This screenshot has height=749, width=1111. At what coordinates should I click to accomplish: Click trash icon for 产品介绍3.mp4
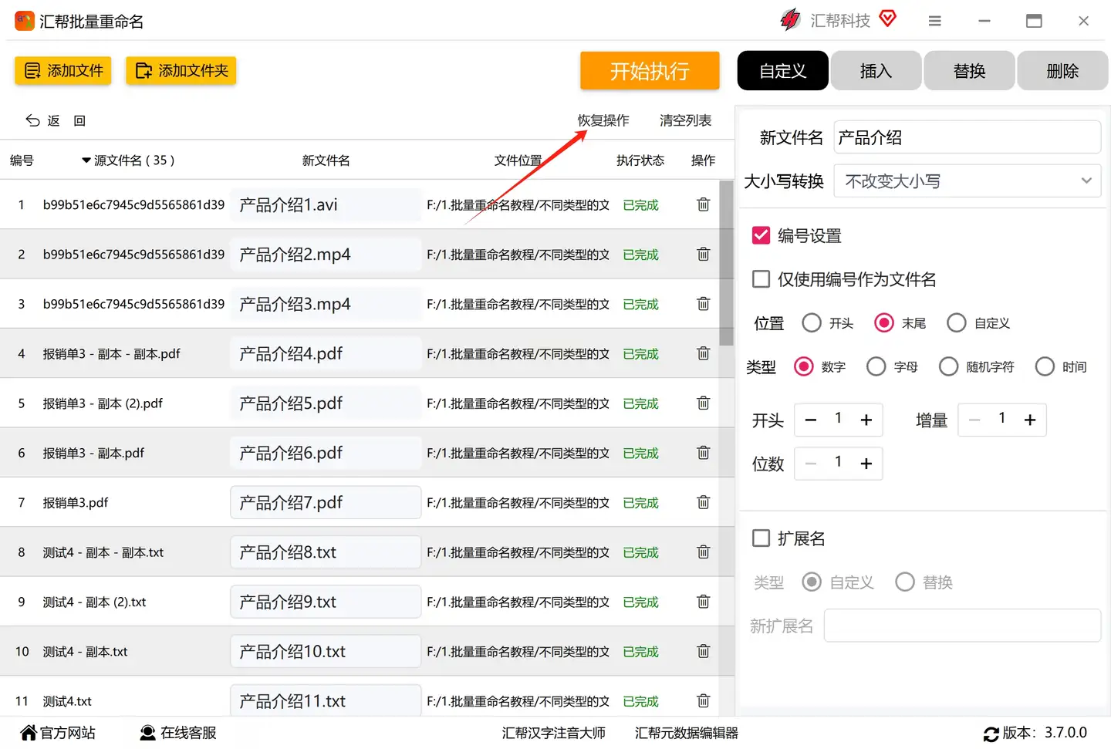point(703,304)
